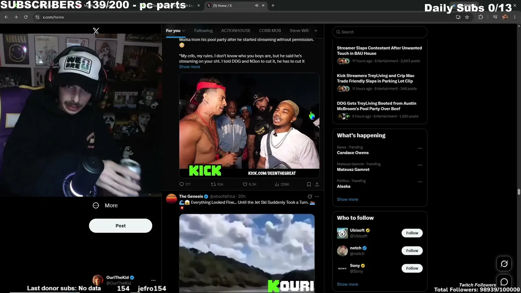Click the X logo in the sidebar

96,31
